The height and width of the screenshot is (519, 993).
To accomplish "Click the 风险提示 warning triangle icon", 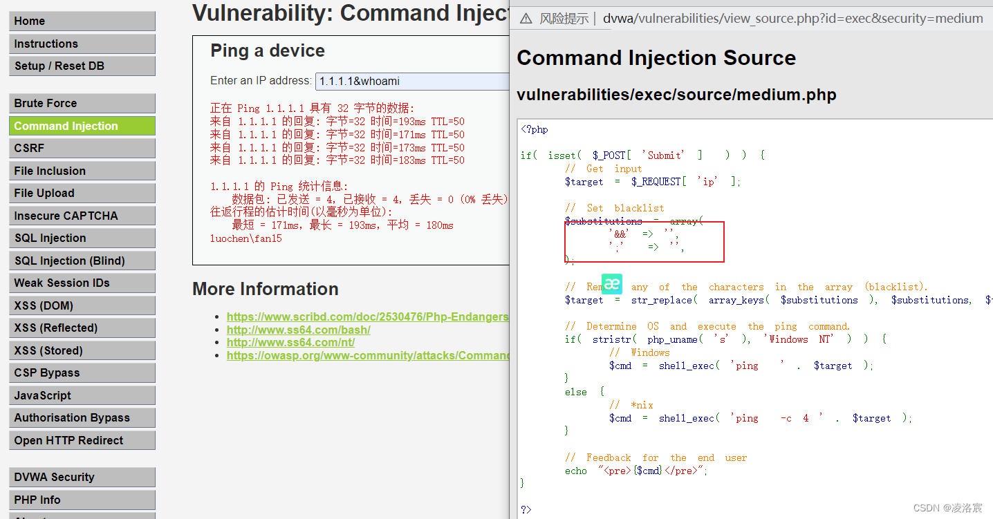I will [x=526, y=19].
